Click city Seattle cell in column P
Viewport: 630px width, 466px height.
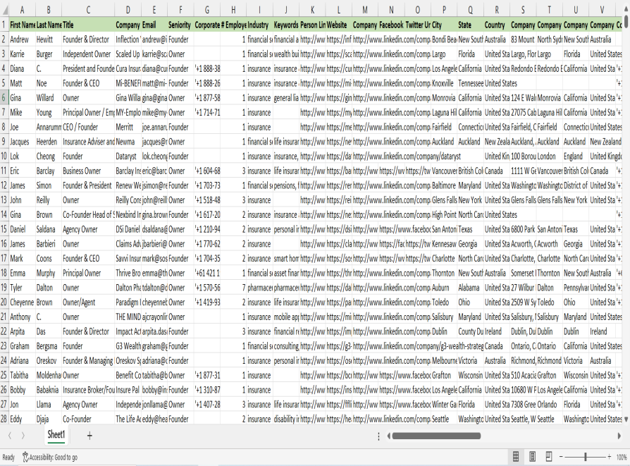444,419
